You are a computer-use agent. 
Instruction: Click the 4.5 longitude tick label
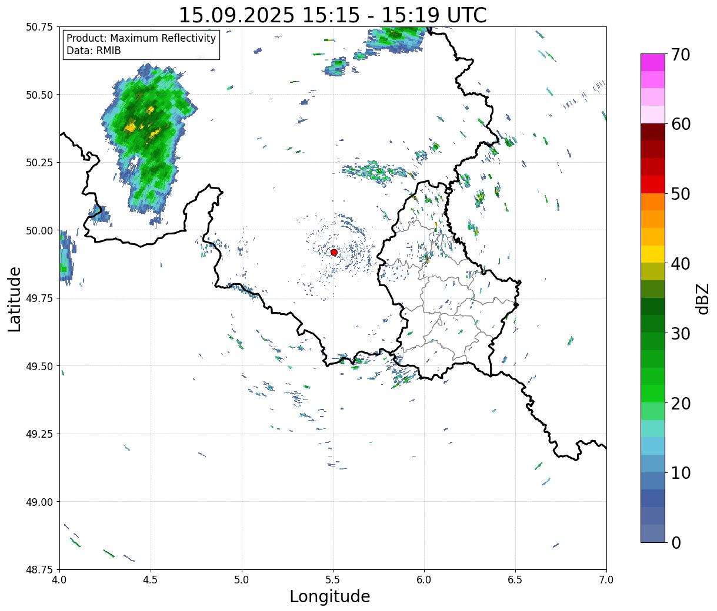[151, 580]
